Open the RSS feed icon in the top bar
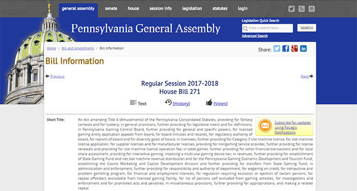Image resolution: width=357 pixels, height=191 pixels. [x=302, y=9]
